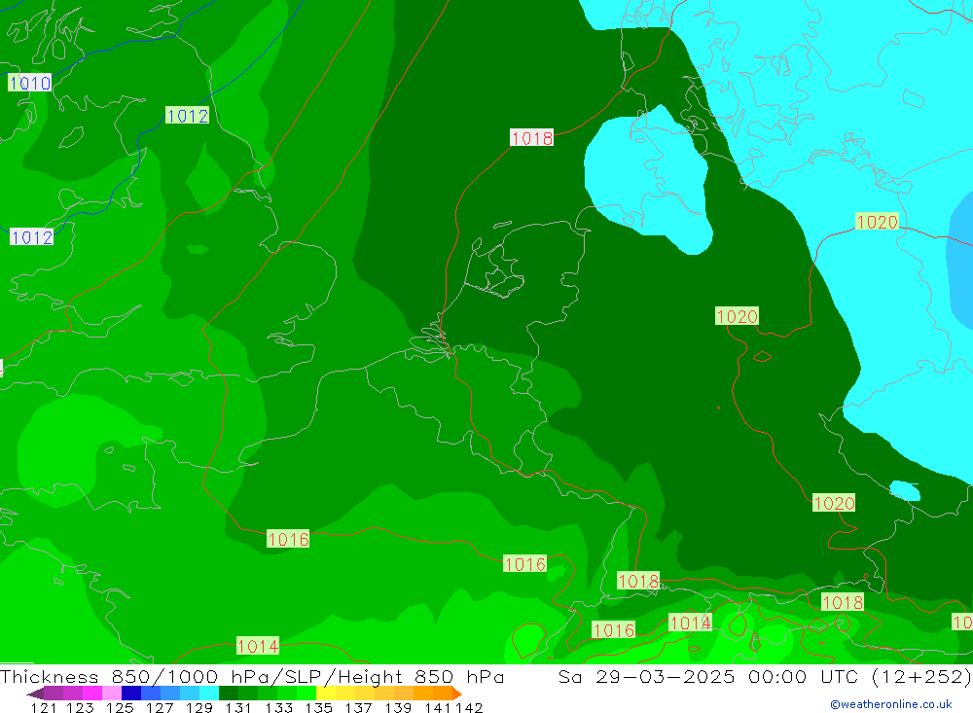Click legend value 123

click(x=80, y=707)
